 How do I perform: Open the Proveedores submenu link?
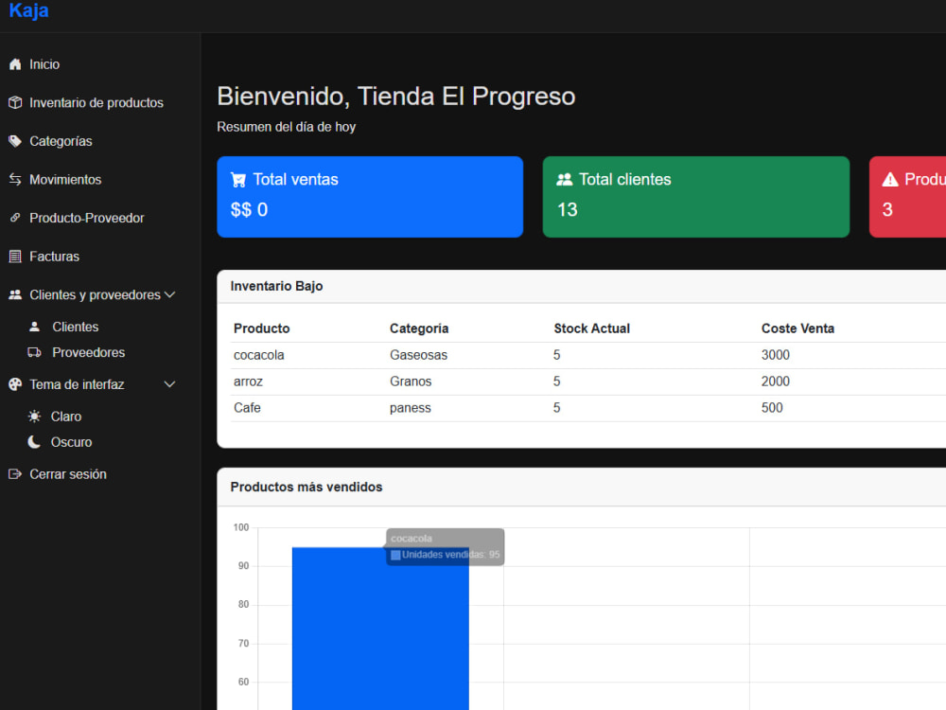tap(89, 352)
